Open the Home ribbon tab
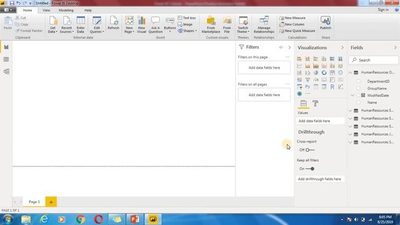Viewport: 400px width, 225px height. 27,10
